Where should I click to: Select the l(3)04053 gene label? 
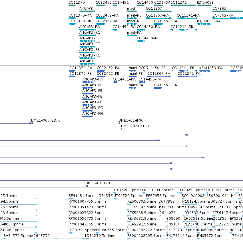[x=205, y=3]
